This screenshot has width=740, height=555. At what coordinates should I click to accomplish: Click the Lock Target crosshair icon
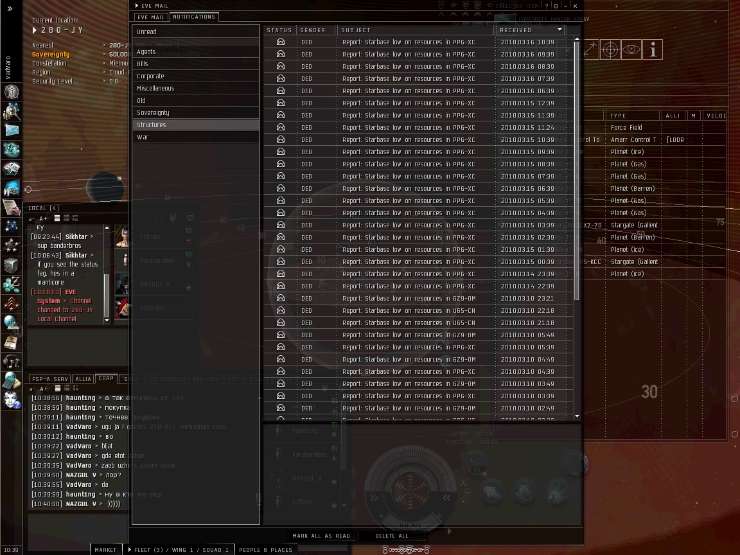tap(610, 49)
